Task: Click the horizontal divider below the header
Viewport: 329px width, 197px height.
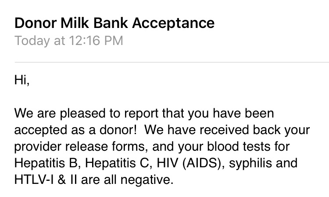Action: click(x=172, y=63)
